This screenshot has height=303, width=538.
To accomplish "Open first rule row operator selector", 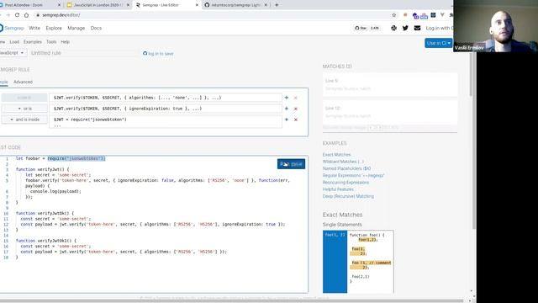I will [24, 98].
